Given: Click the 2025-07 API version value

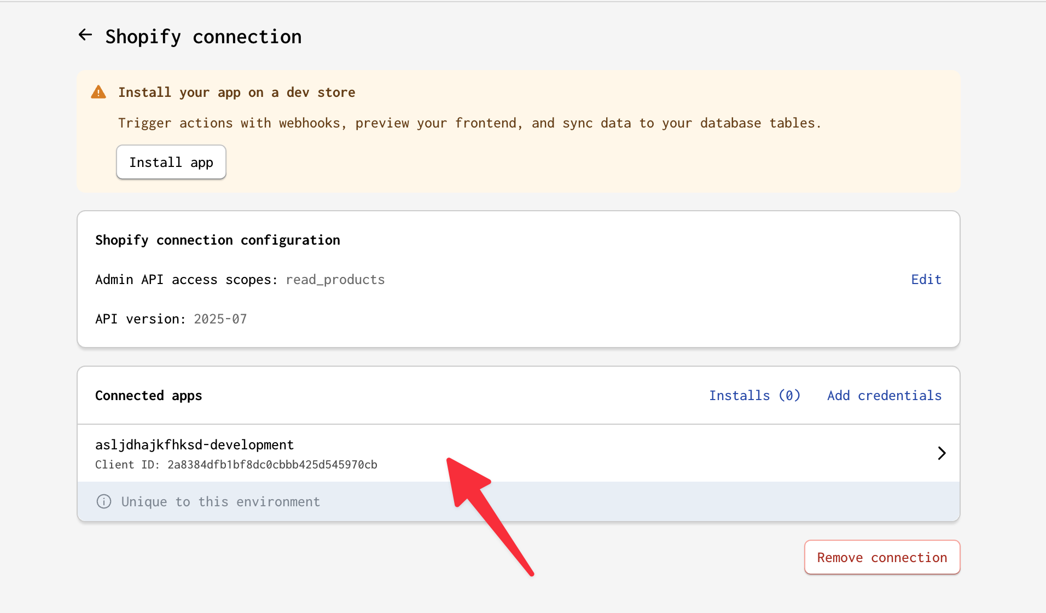Looking at the screenshot, I should pyautogui.click(x=220, y=319).
